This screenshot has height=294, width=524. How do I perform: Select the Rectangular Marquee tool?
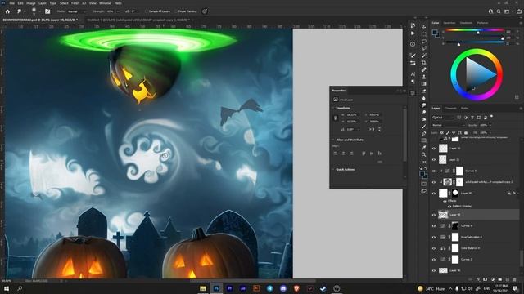[x=424, y=34]
